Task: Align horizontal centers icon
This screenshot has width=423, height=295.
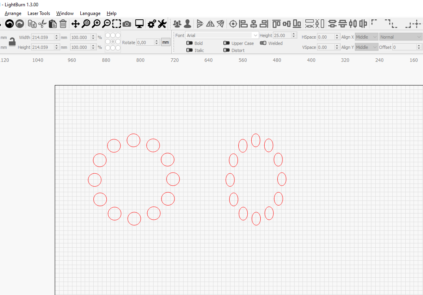Action: pyautogui.click(x=254, y=24)
